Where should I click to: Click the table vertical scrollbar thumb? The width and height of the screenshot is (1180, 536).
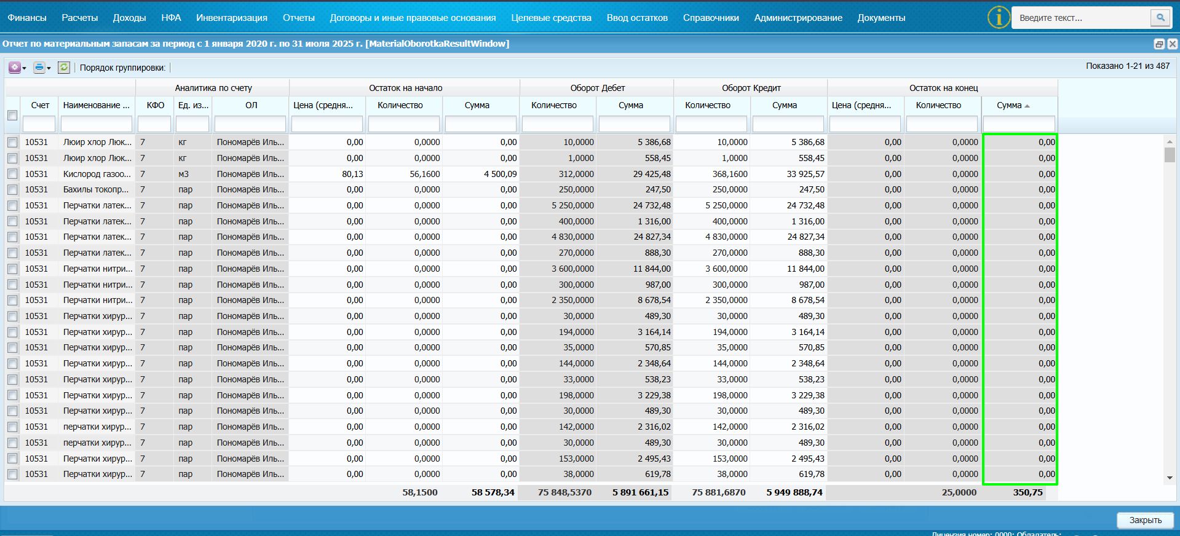coord(1170,154)
